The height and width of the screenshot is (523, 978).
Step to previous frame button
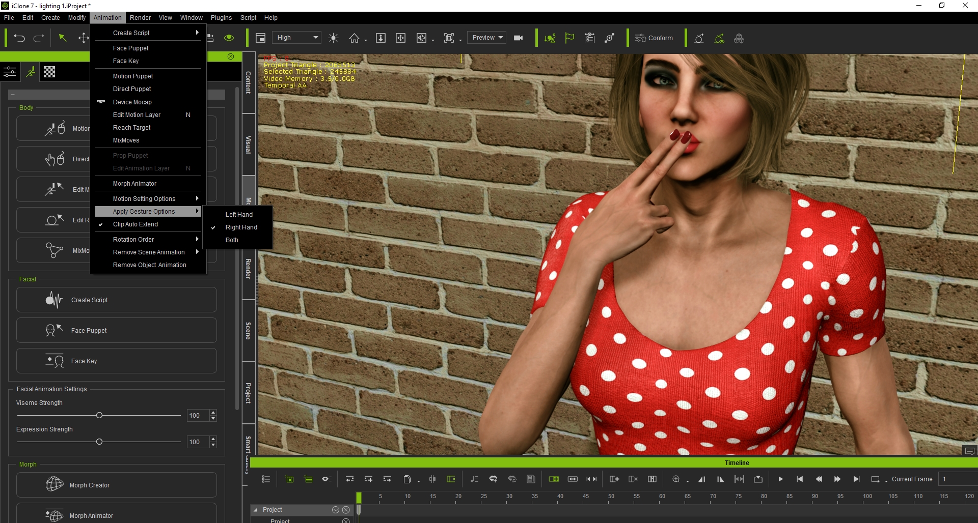819,479
